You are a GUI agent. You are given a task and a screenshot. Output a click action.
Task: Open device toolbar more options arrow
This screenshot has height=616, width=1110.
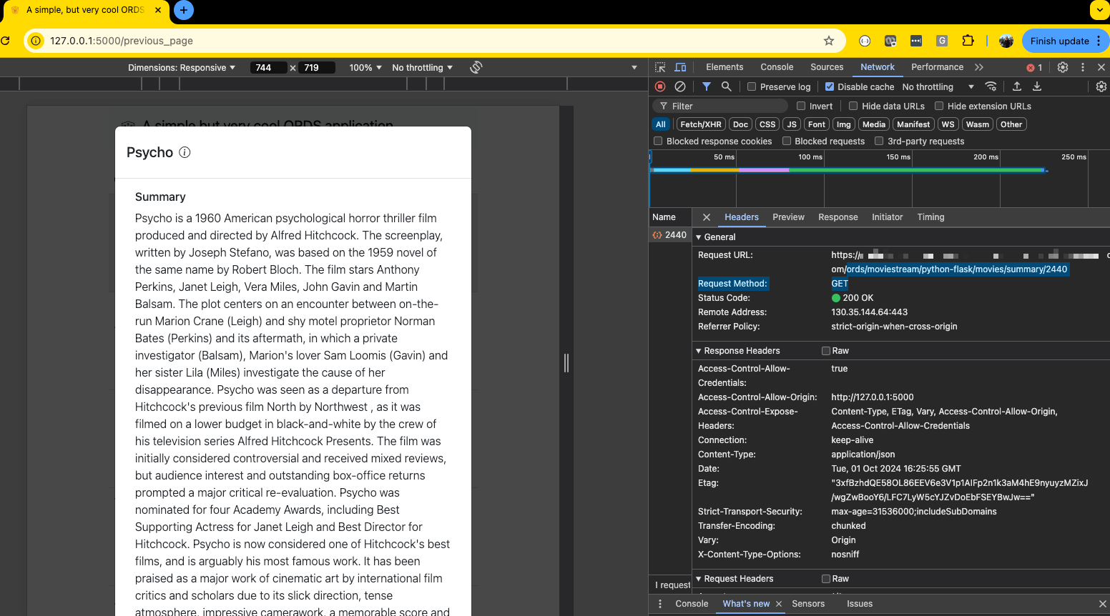pos(634,67)
